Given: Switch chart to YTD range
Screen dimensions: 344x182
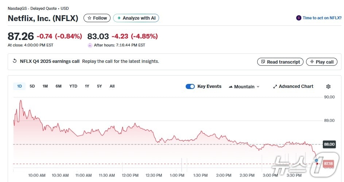Looking at the screenshot, I should [73, 86].
